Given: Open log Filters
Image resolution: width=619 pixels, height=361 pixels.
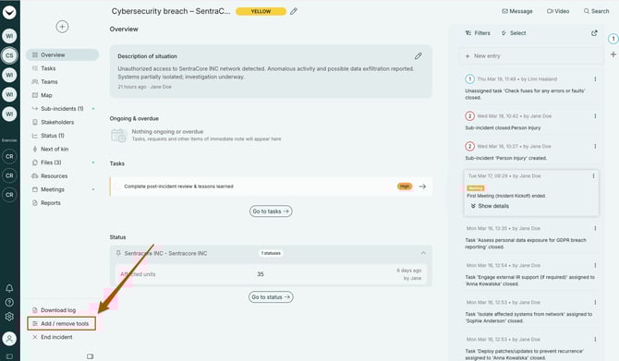Looking at the screenshot, I should tap(478, 33).
